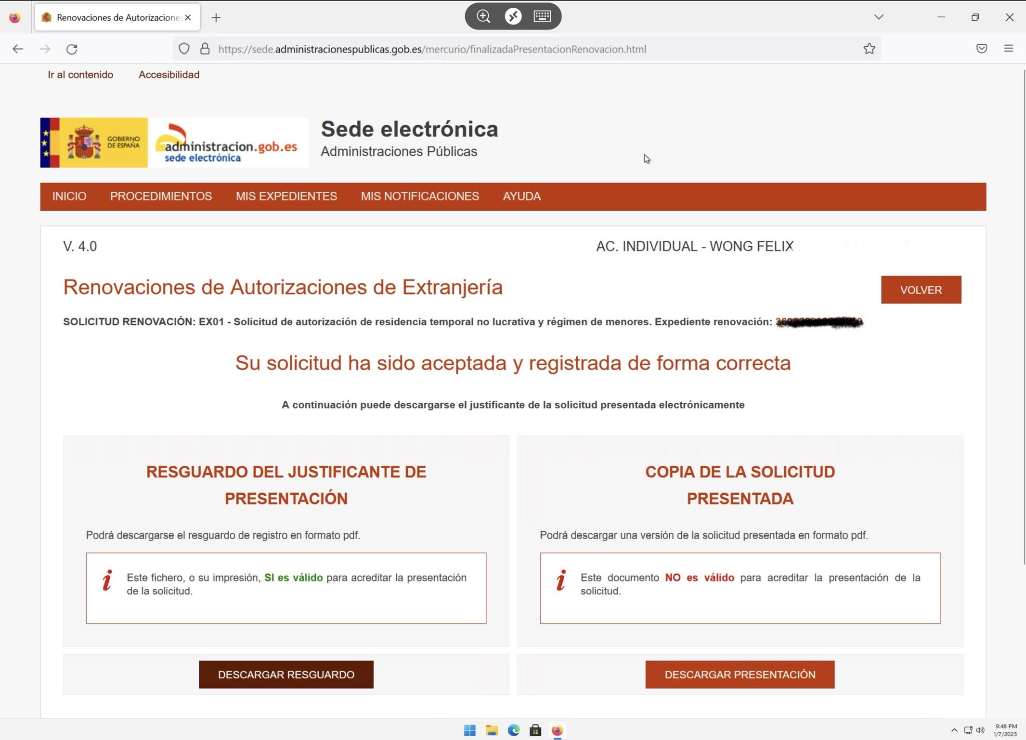Viewport: 1026px width, 740px height.
Task: Bookmark this page with the star icon
Action: coord(869,49)
